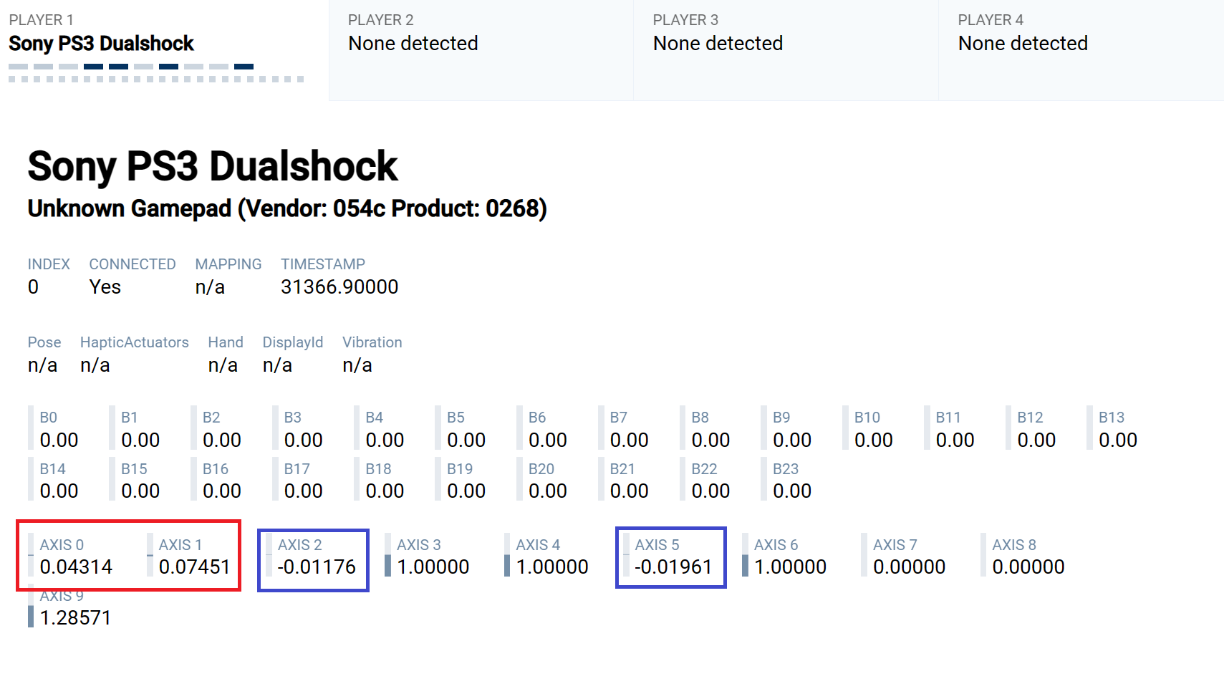This screenshot has width=1224, height=689.
Task: Pick the B19 button reading
Action: (462, 480)
